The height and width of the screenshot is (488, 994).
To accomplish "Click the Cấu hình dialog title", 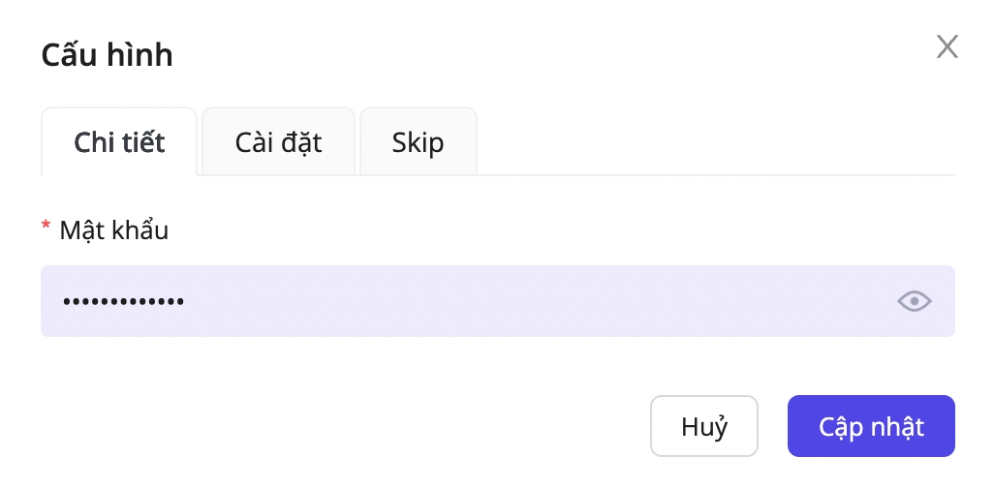I will (x=107, y=55).
